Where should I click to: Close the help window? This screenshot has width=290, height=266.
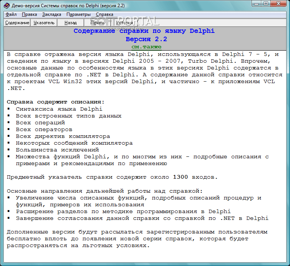[278, 4]
